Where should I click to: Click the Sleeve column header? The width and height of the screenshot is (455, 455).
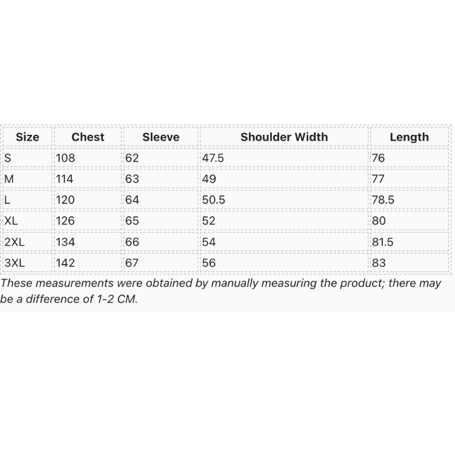tap(161, 137)
